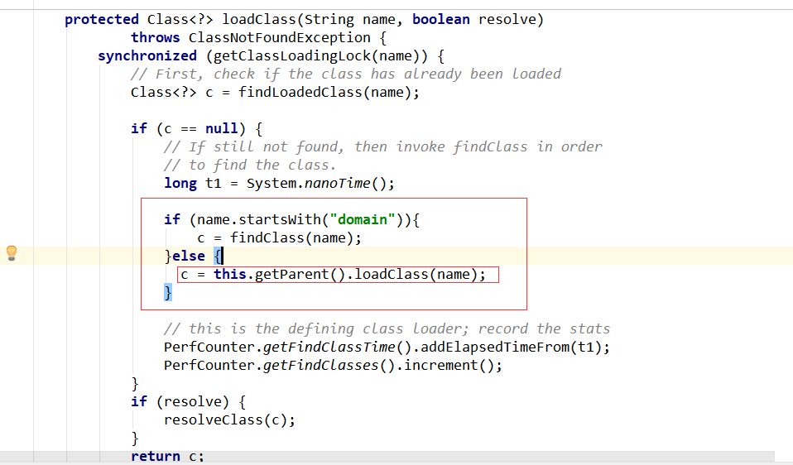This screenshot has height=465, width=793.
Task: Click 'PerfCounter.getFindClassTime()' line
Action: pyautogui.click(x=387, y=348)
